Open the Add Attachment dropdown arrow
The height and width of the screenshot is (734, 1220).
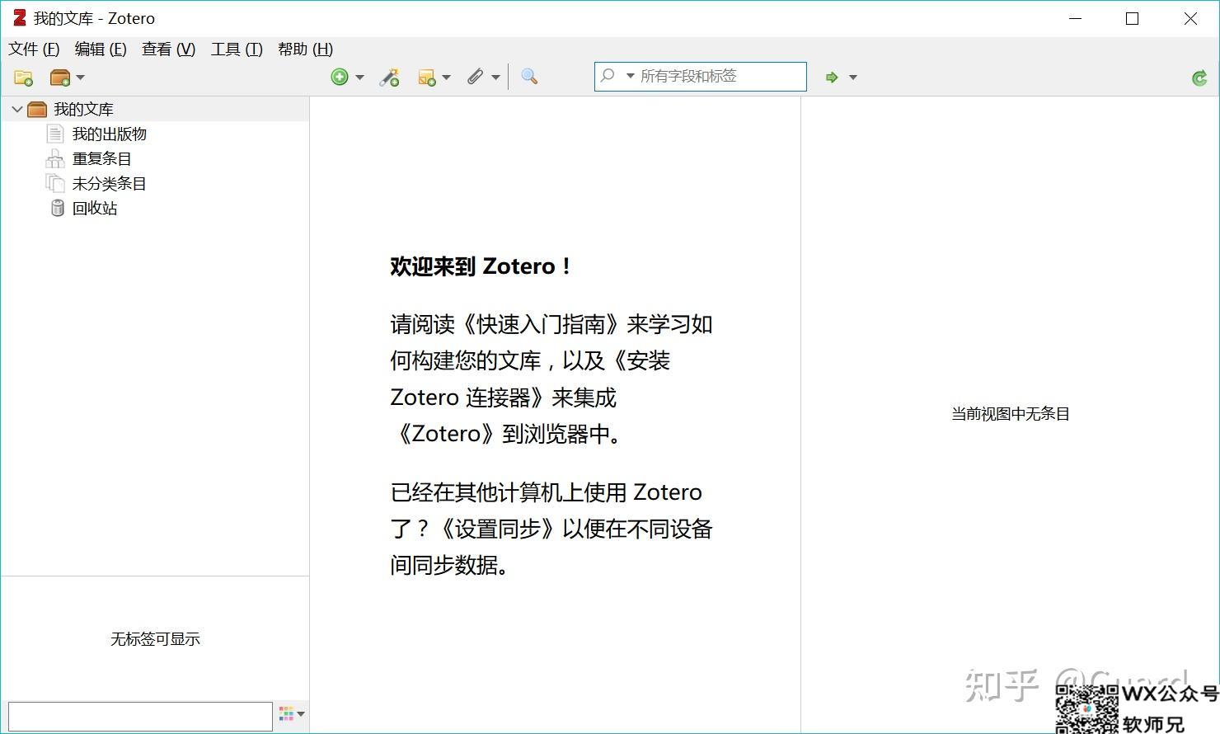point(495,78)
